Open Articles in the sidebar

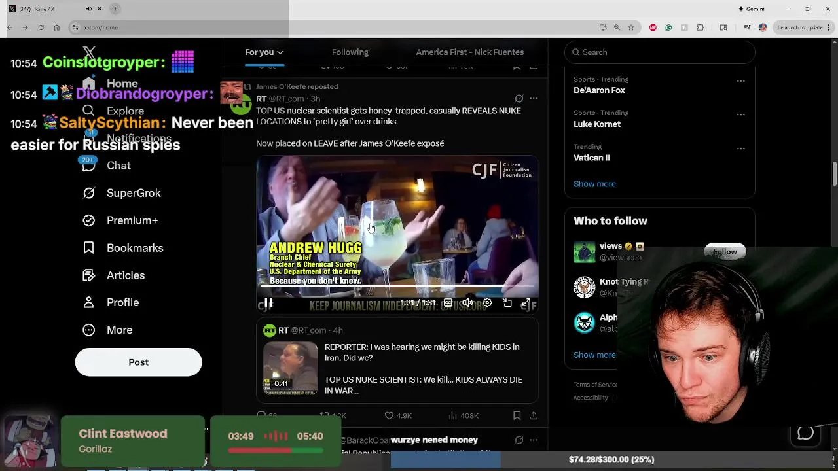point(114,275)
